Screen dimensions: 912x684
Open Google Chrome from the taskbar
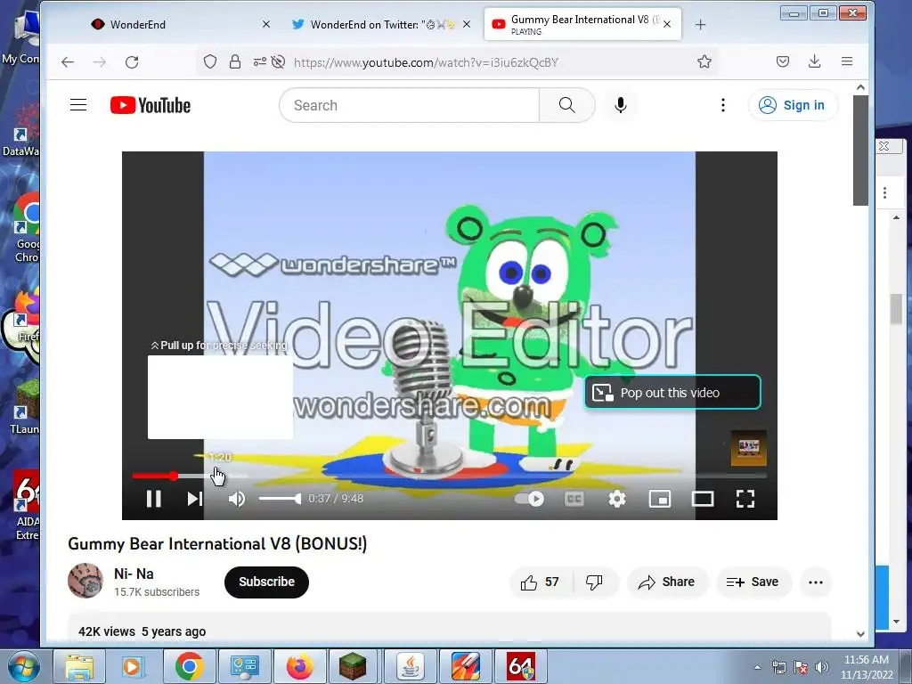[x=190, y=666]
